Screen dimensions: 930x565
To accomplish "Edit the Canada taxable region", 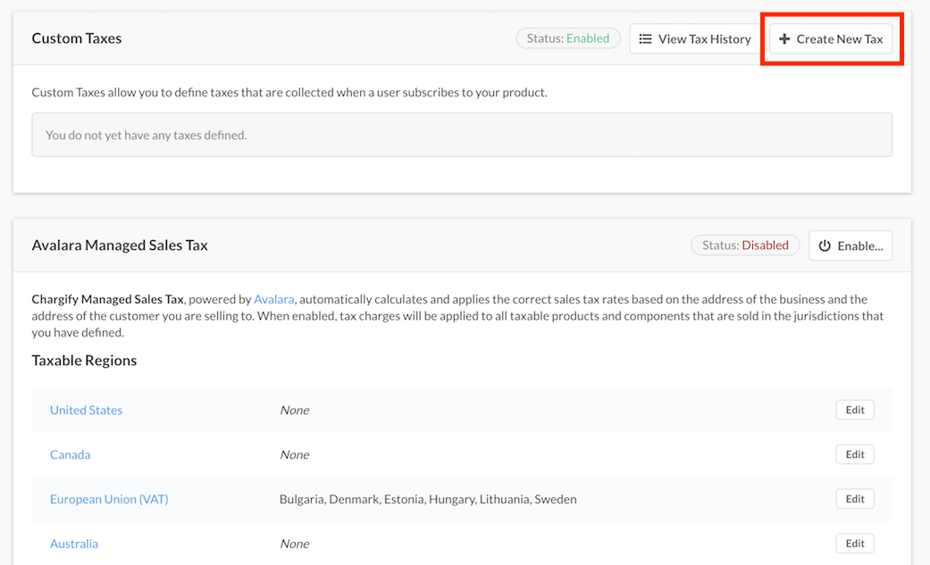I will [x=855, y=454].
